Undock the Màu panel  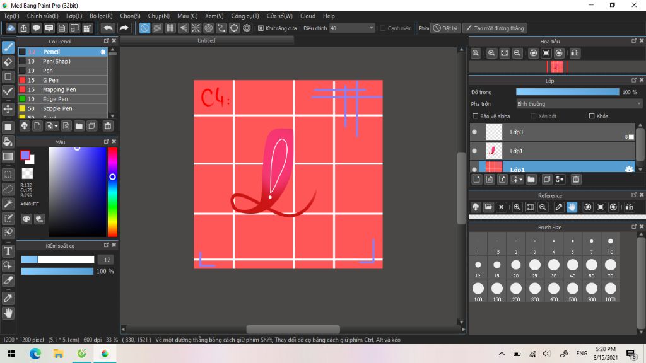106,142
